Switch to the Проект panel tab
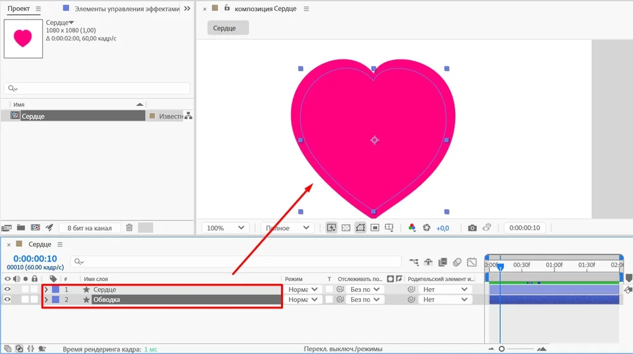Image resolution: width=633 pixels, height=354 pixels. pyautogui.click(x=18, y=9)
